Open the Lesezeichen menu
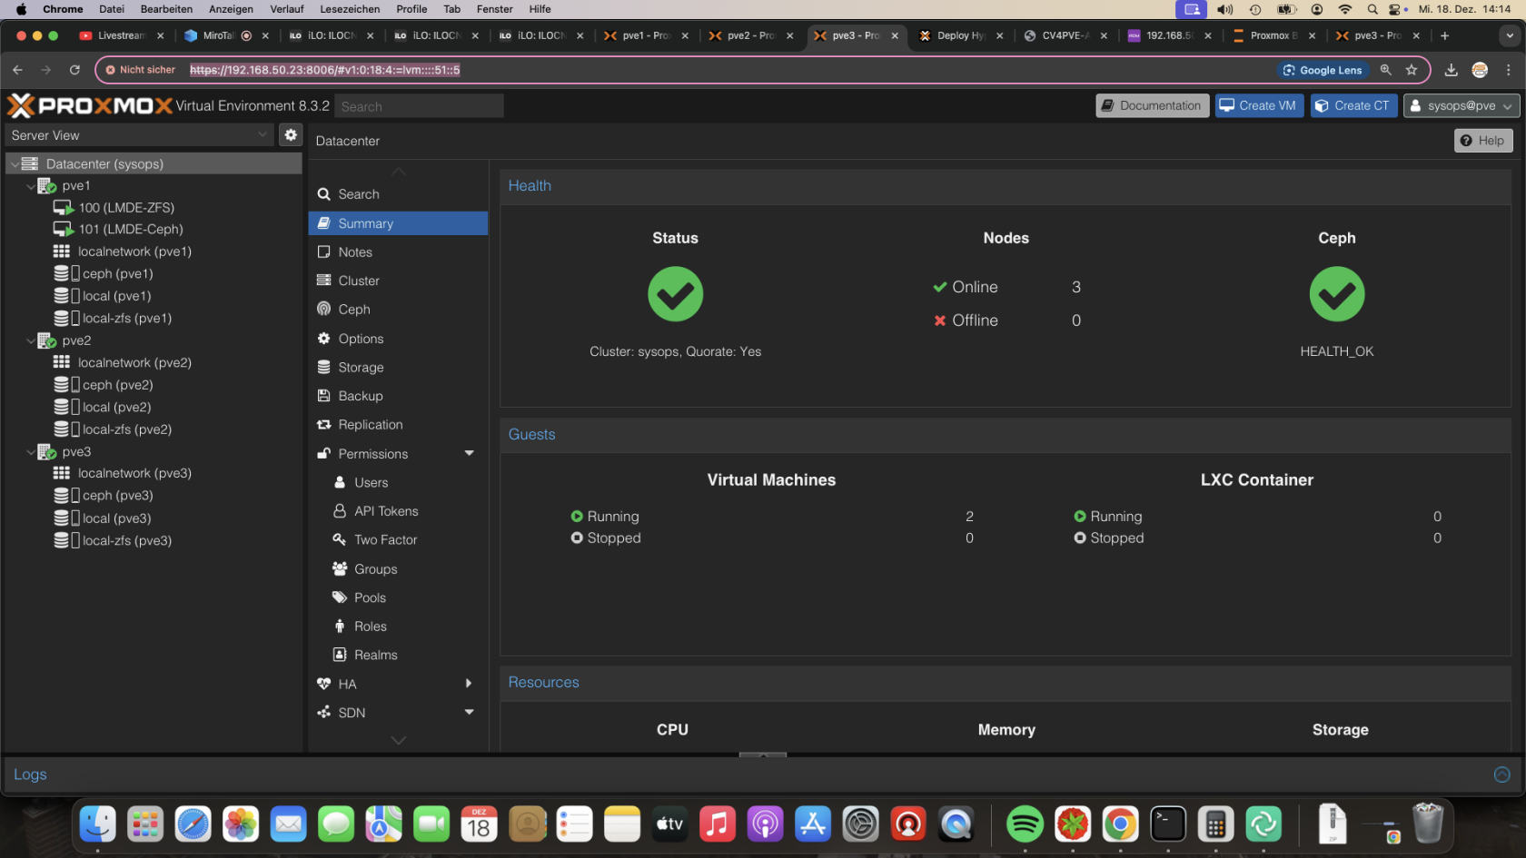Image resolution: width=1526 pixels, height=858 pixels. 350,9
